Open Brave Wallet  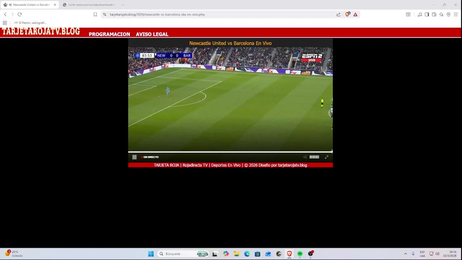point(434,14)
